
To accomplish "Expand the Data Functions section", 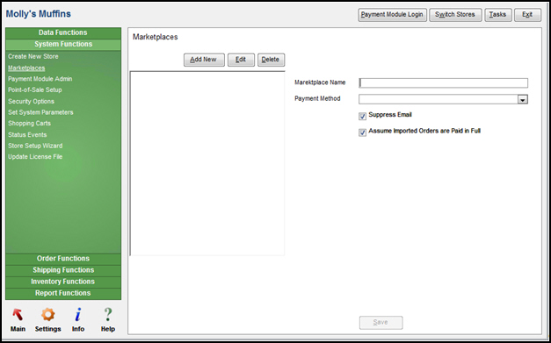I will [63, 32].
